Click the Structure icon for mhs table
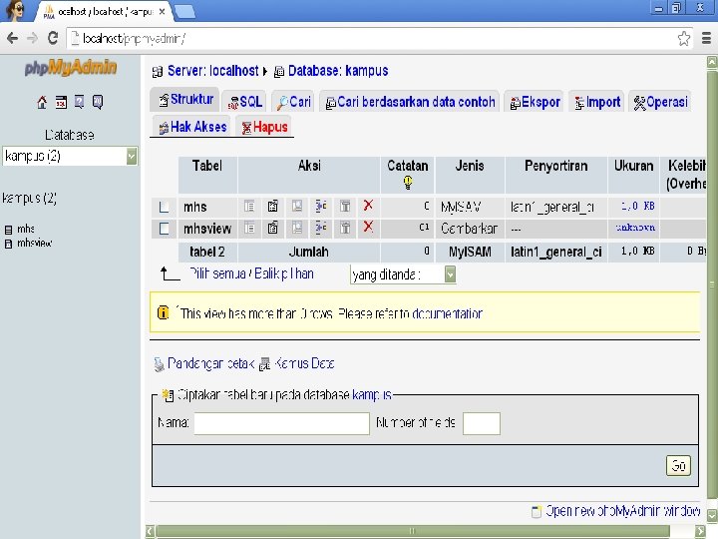This screenshot has height=539, width=718. pyautogui.click(x=273, y=207)
